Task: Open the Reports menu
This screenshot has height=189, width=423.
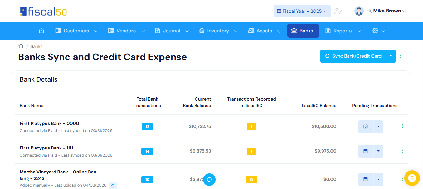Action: pos(343,31)
